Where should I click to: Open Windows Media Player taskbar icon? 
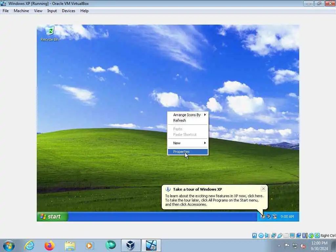coord(89,245)
